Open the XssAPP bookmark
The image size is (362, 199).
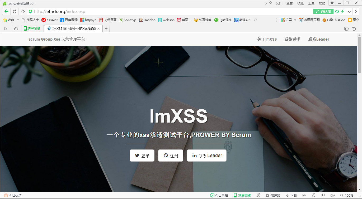click(x=50, y=20)
